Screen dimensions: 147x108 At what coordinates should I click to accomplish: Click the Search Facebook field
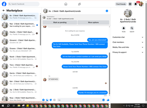click(x=24, y=4)
